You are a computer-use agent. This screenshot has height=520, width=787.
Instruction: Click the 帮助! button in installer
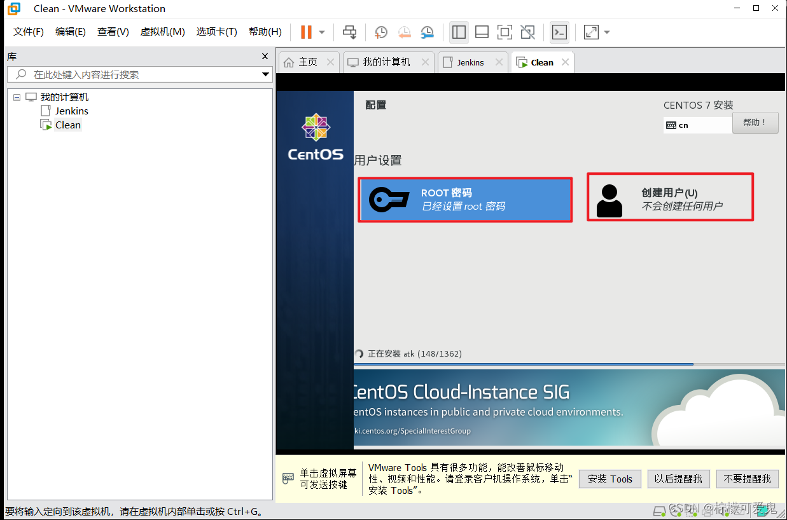[755, 123]
